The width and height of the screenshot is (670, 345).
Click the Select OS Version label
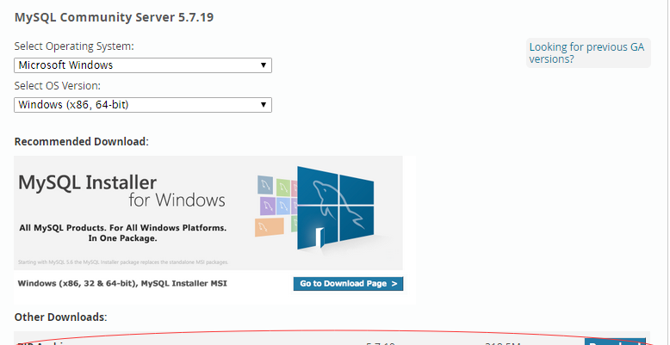tap(57, 86)
